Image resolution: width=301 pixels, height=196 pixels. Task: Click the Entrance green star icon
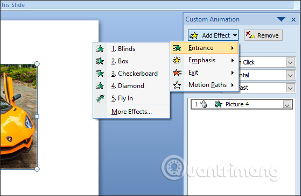(177, 48)
